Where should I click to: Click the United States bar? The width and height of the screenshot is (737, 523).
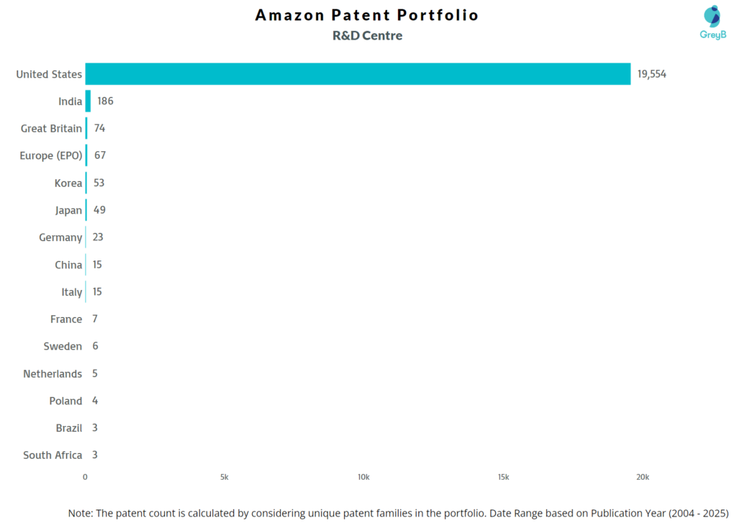tap(358, 74)
